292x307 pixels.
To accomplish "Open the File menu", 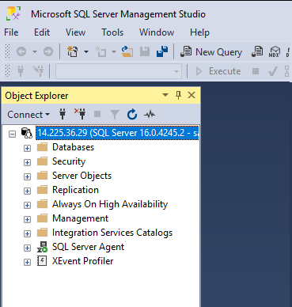I will point(11,32).
